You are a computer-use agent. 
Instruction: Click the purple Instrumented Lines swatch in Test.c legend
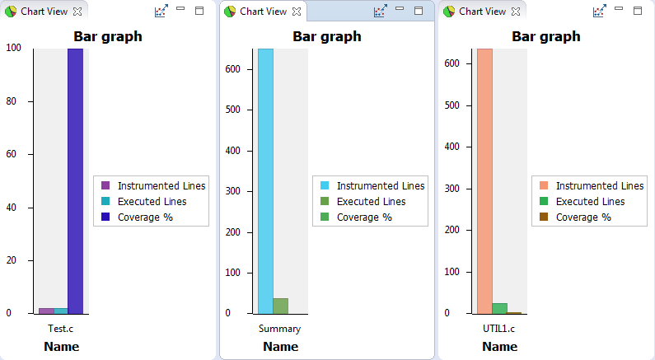(105, 186)
